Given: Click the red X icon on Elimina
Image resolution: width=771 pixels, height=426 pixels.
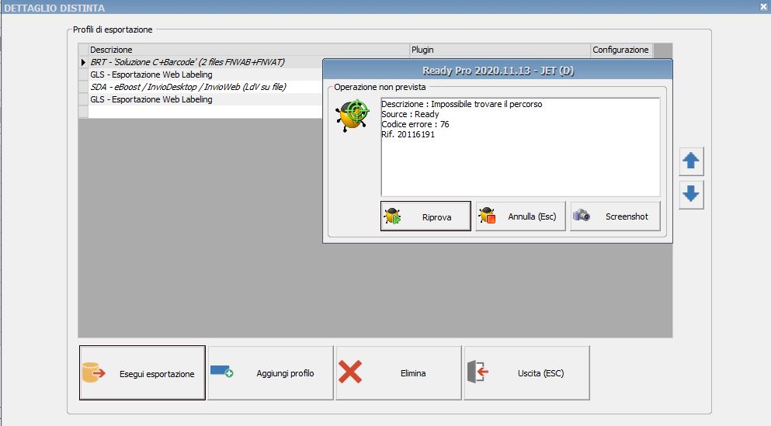Looking at the screenshot, I should pyautogui.click(x=350, y=372).
